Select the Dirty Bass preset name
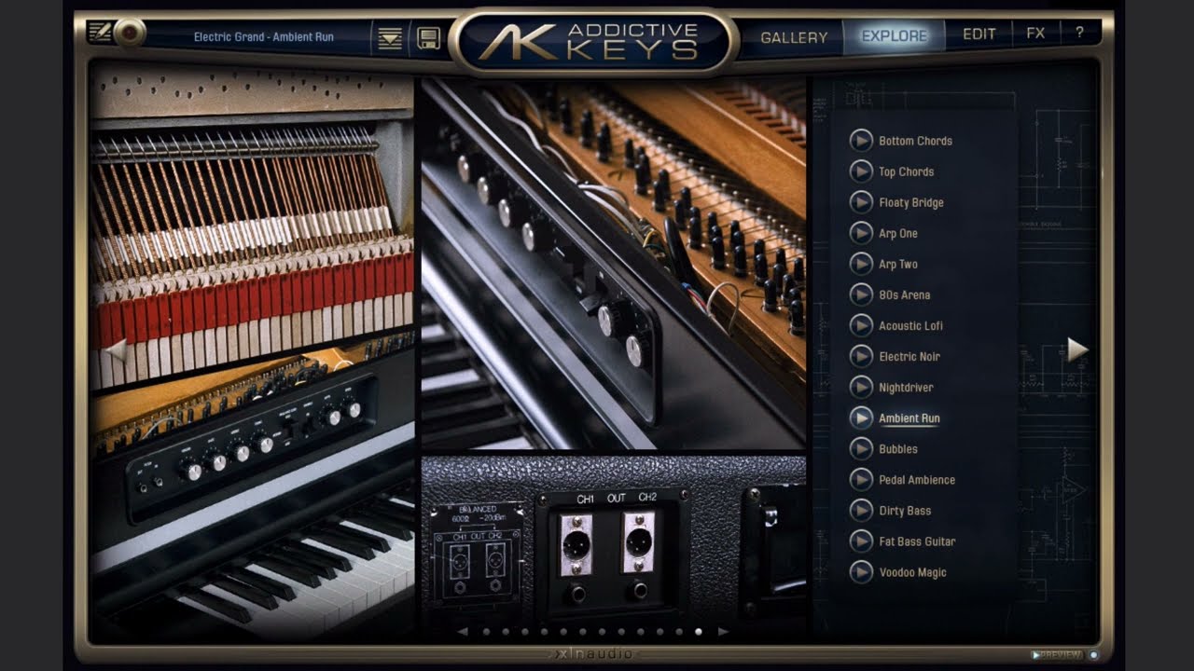Screen dimensions: 1194x671 pyautogui.click(x=905, y=511)
